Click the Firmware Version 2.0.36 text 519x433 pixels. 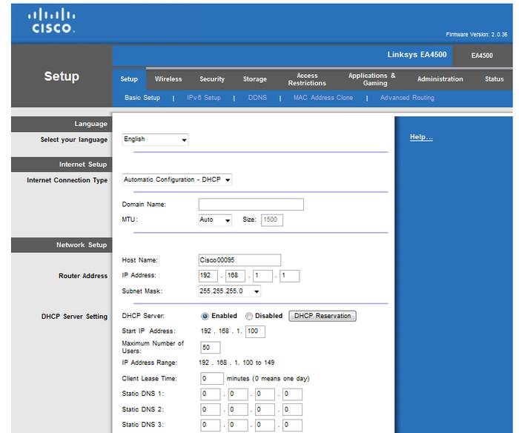[476, 34]
